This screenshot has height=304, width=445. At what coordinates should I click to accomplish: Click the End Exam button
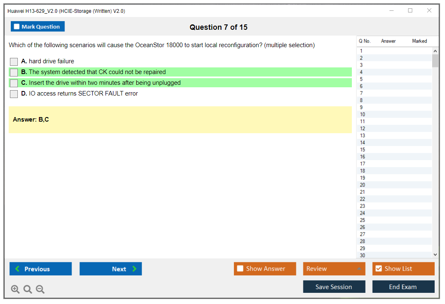click(x=403, y=287)
